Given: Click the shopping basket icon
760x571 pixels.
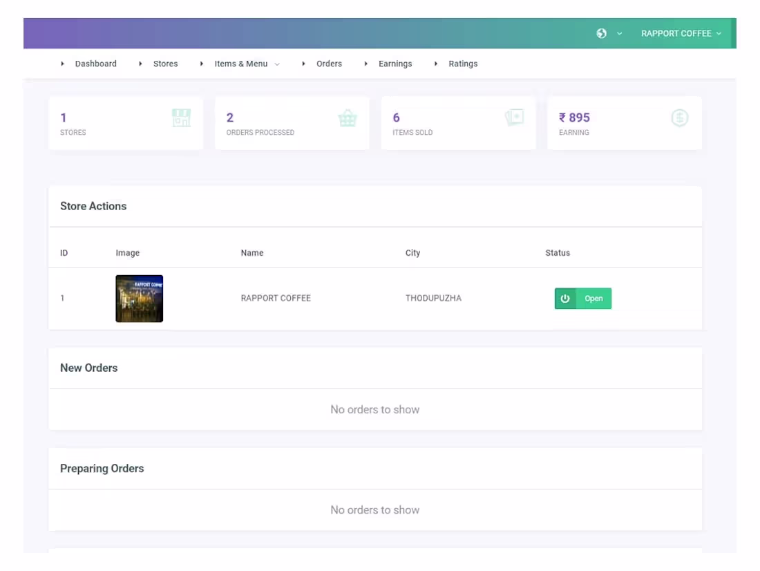Looking at the screenshot, I should (348, 118).
